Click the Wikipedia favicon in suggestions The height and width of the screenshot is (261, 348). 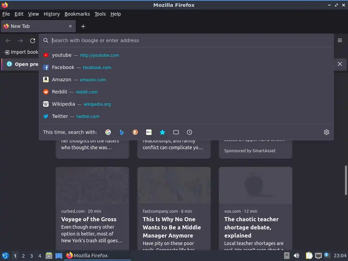pyautogui.click(x=46, y=104)
